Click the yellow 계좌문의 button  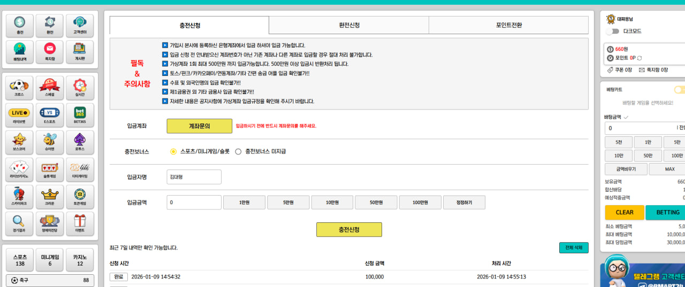(200, 126)
